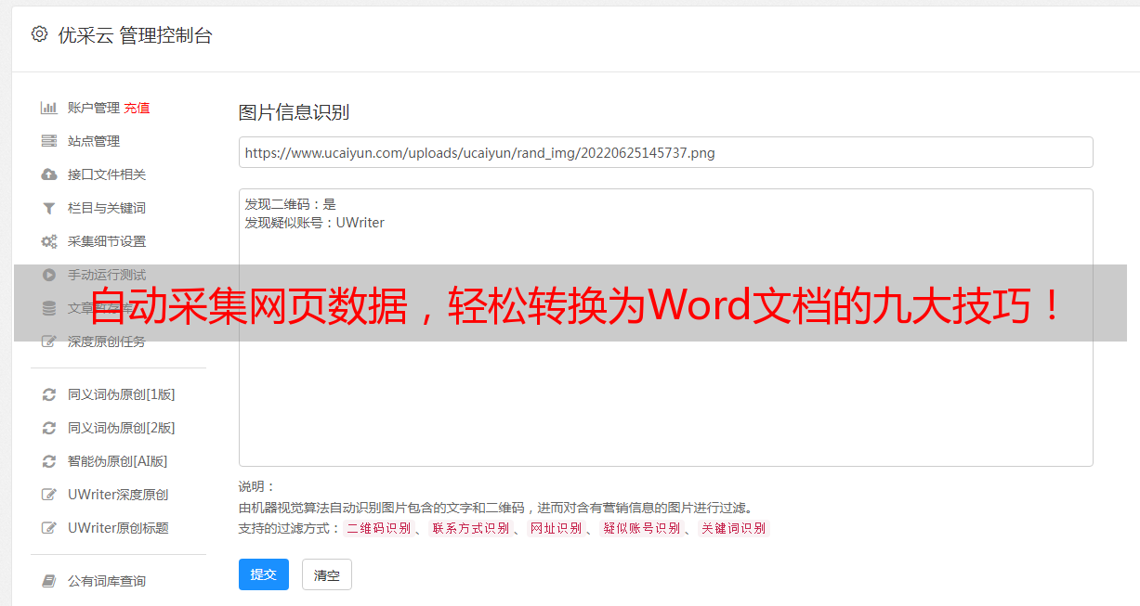The image size is (1140, 606).
Task: Click the red 充值 link
Action: click(x=137, y=108)
